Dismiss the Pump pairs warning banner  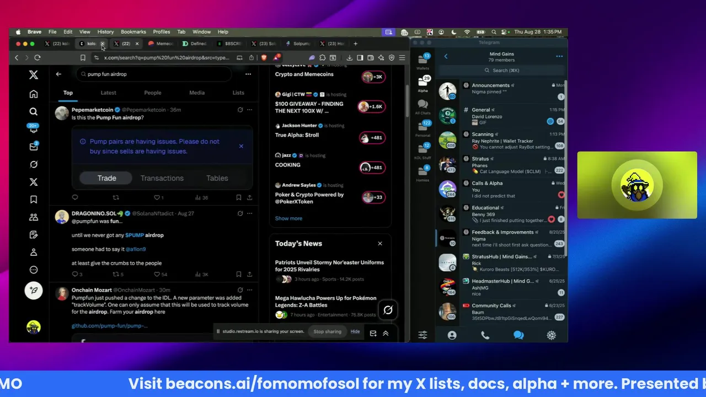pos(241,146)
